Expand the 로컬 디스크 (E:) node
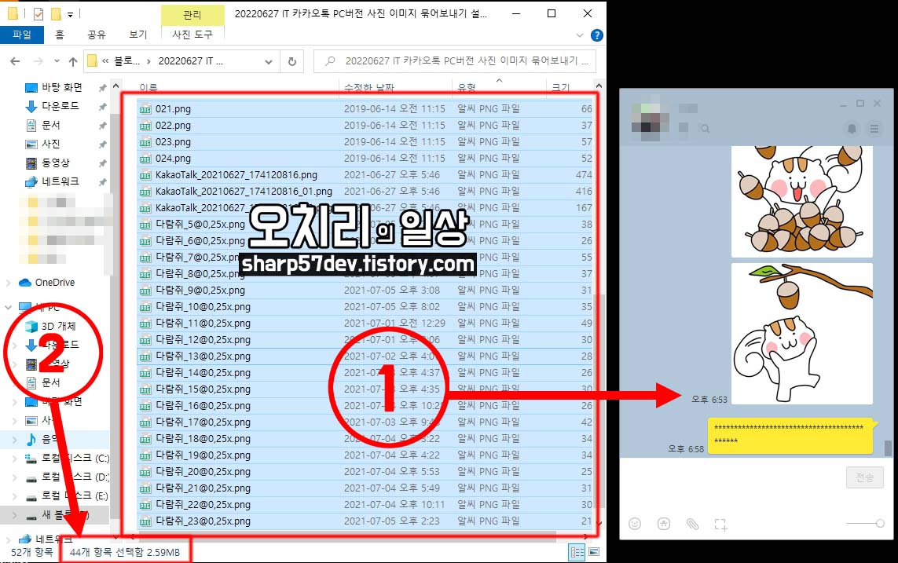 click(15, 496)
